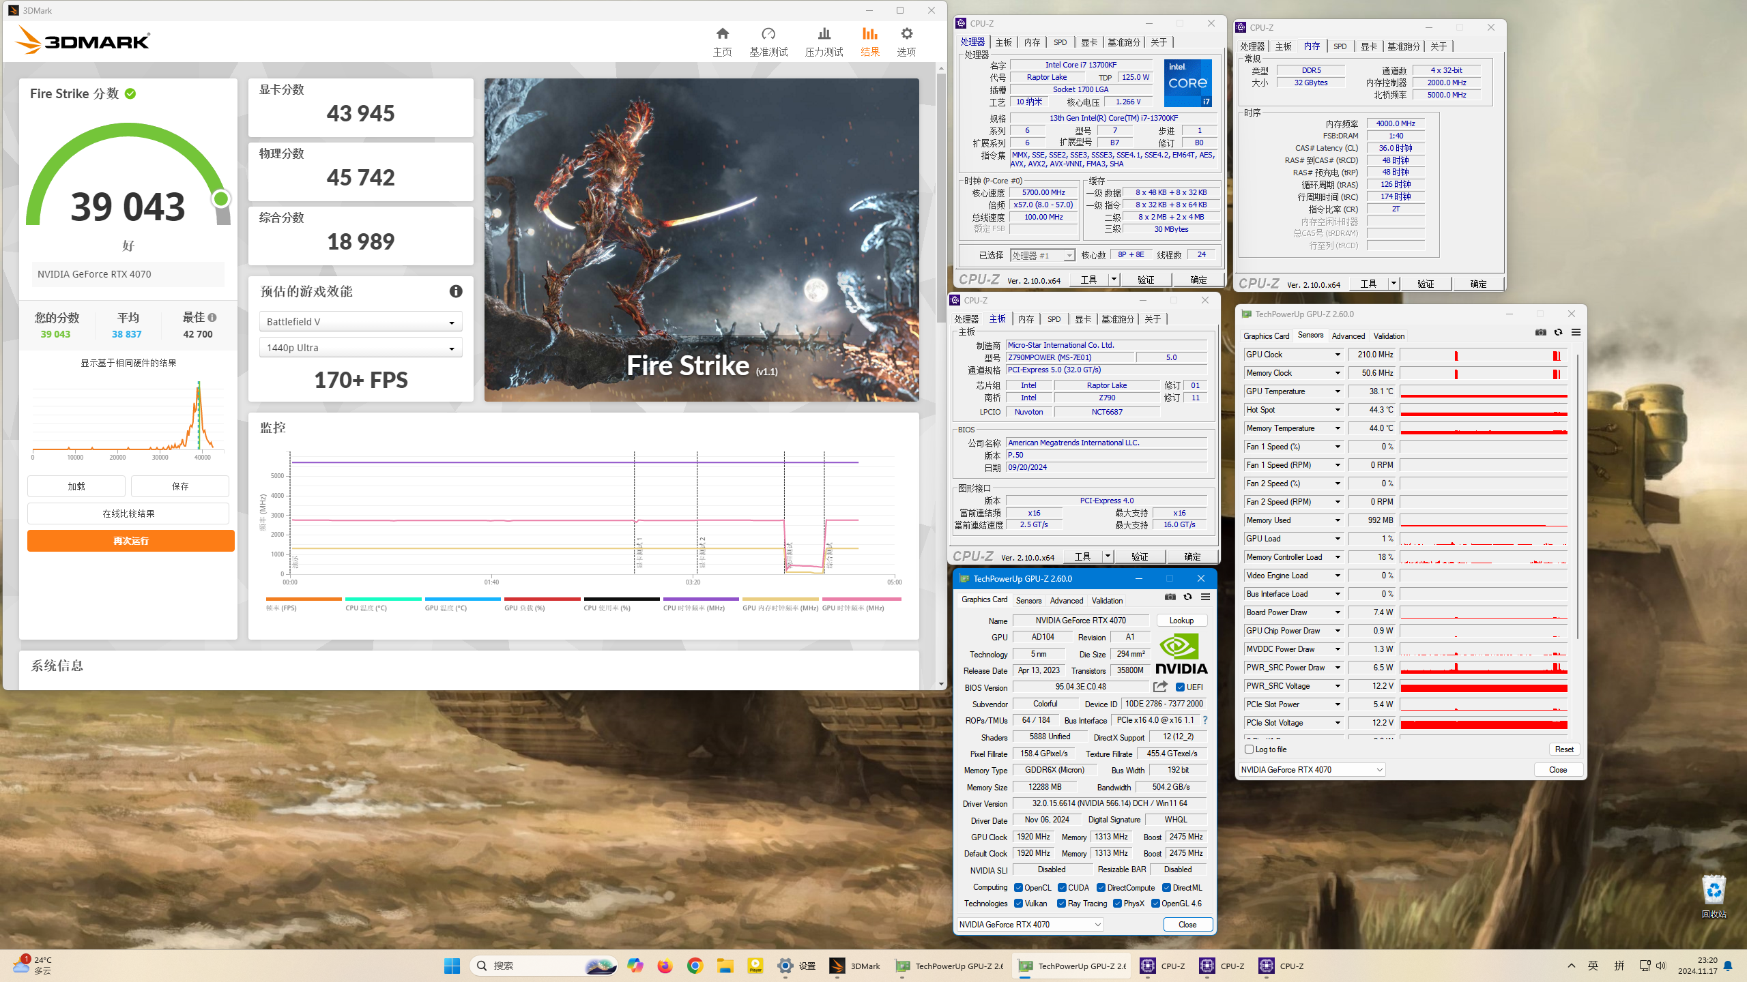This screenshot has width=1747, height=982.
Task: Switch to 基准跑分 tab in CPU-Z mainboard window
Action: 1118,319
